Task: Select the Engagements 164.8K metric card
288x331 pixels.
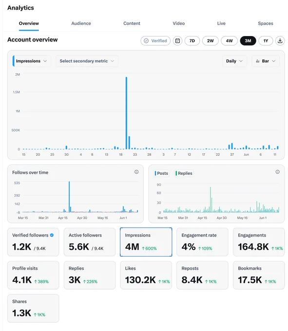Action: (x=259, y=242)
